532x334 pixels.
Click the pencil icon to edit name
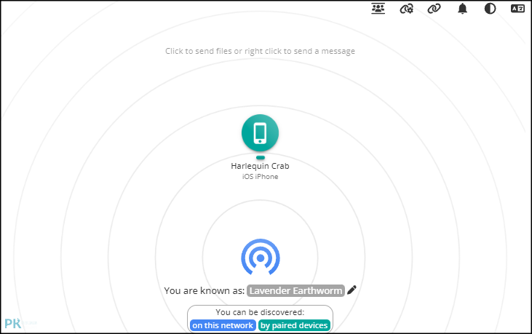click(x=352, y=290)
